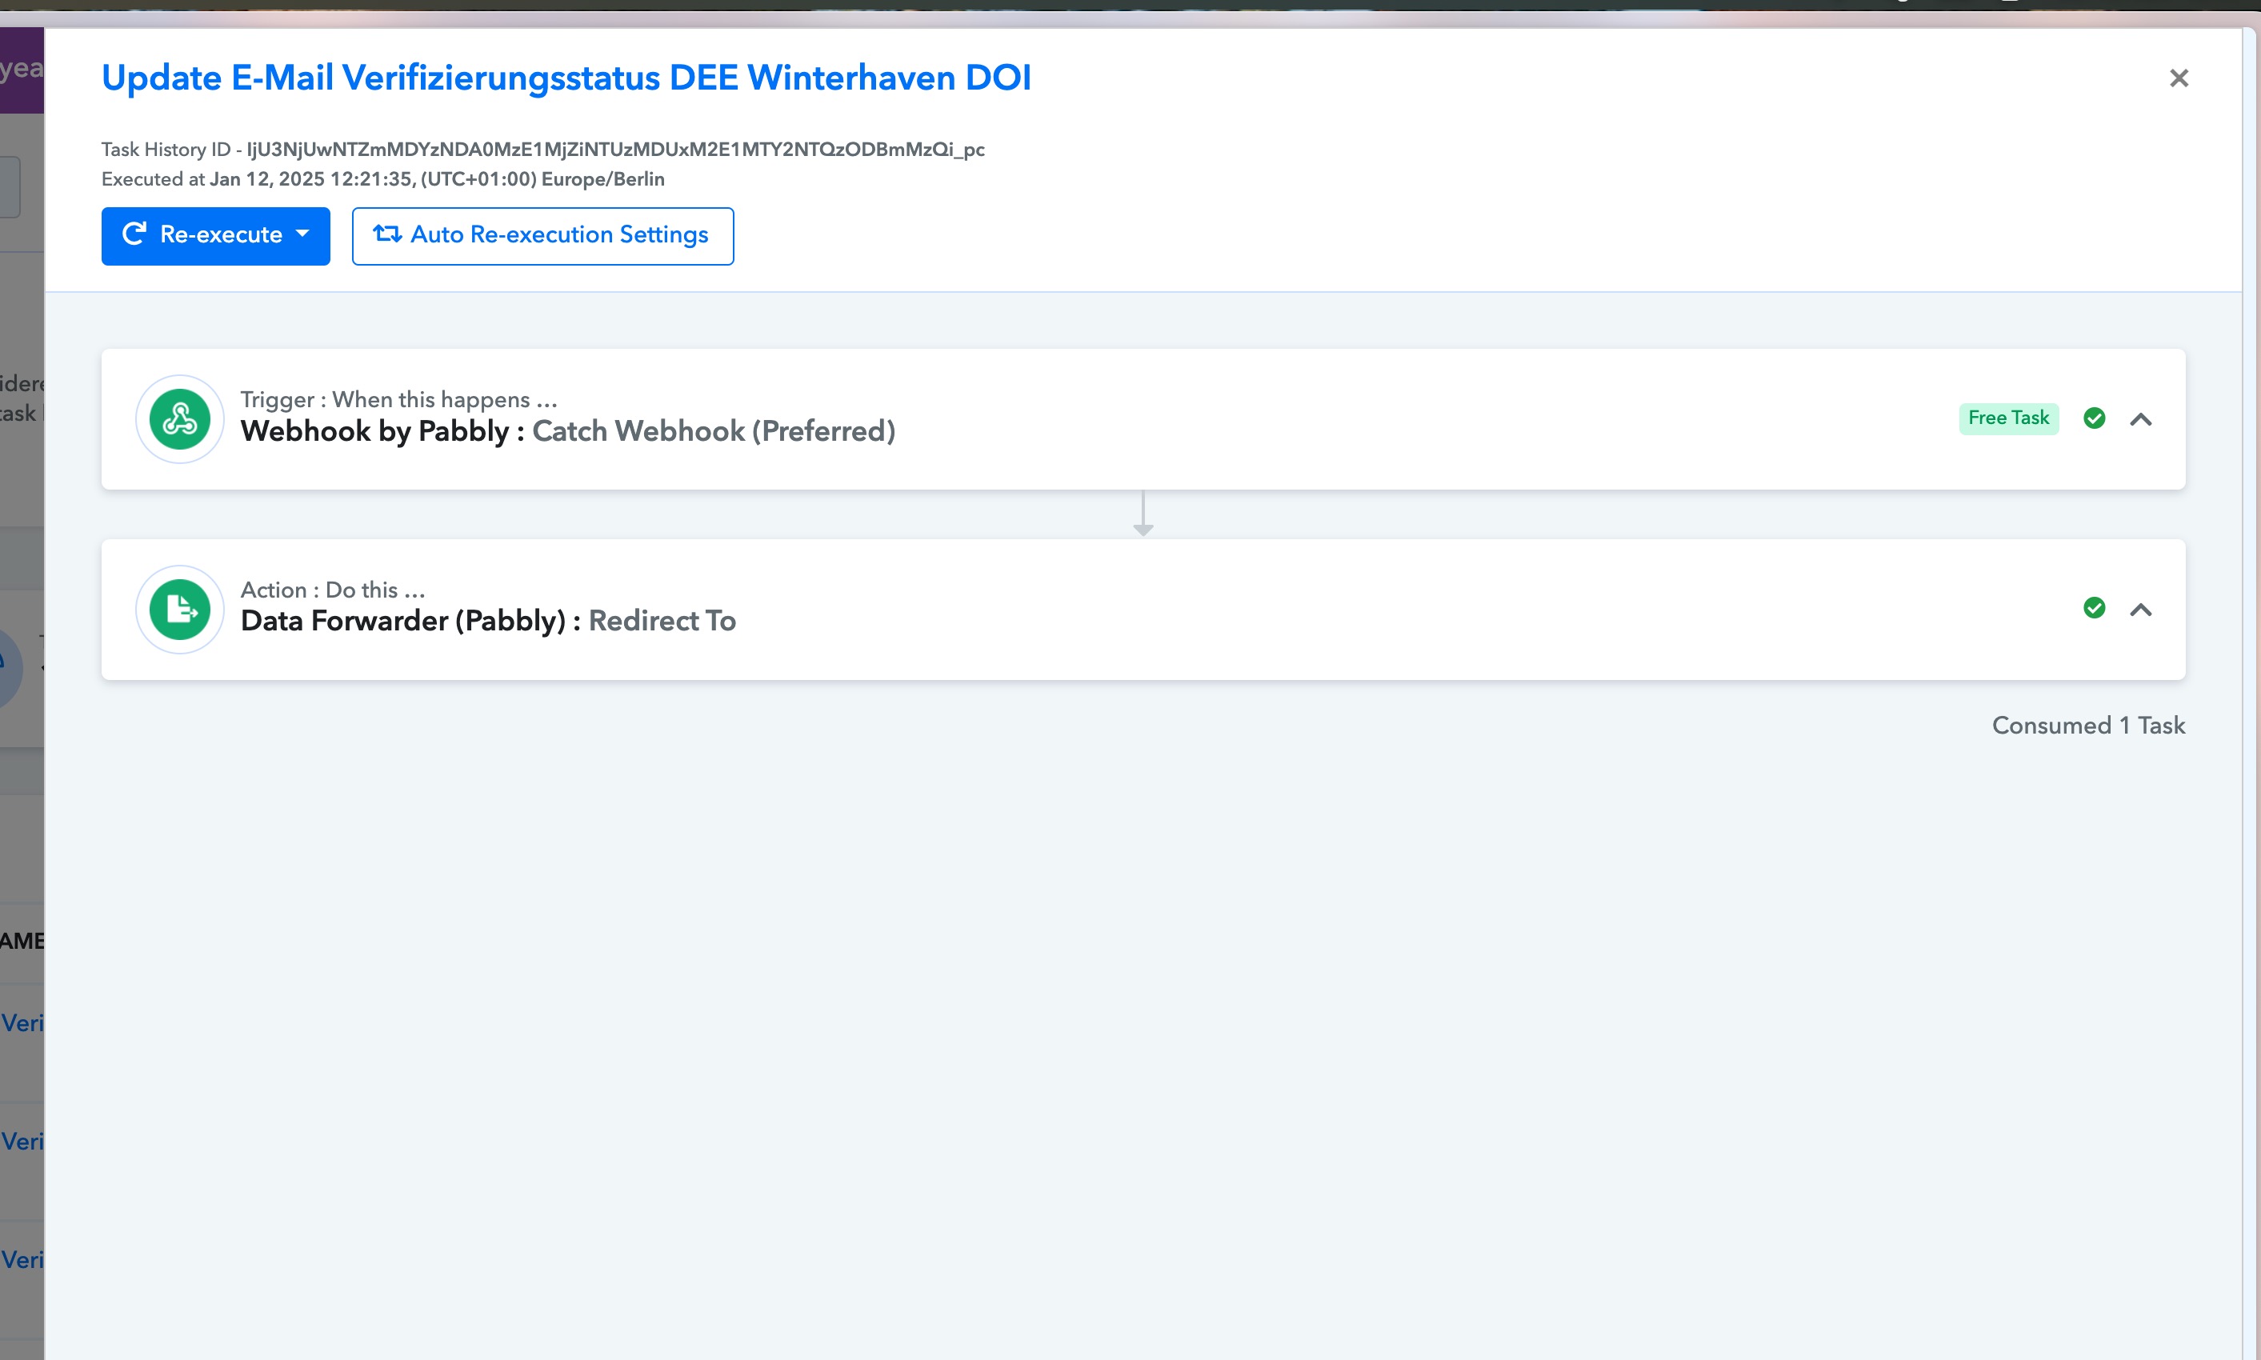This screenshot has height=1360, width=2261.
Task: Click the Consumed 1 Task label
Action: click(2089, 726)
